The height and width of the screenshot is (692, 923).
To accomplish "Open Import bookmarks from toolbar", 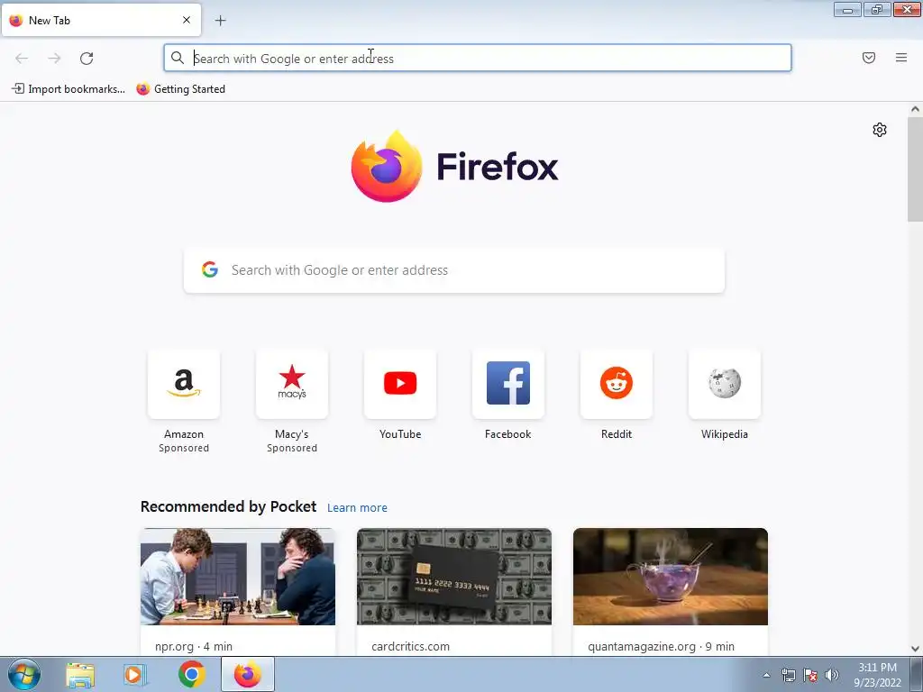I will (x=69, y=89).
